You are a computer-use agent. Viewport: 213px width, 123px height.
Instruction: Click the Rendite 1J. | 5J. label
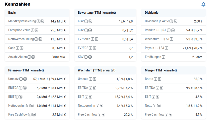pos(155,30)
